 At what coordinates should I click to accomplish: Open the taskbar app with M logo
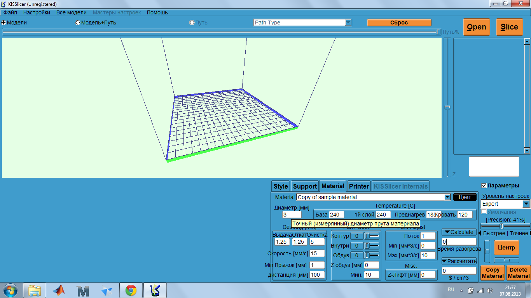pyautogui.click(x=83, y=290)
